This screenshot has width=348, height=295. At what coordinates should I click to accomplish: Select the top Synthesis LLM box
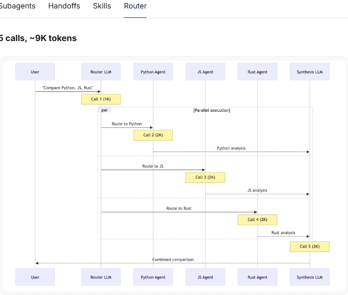[x=309, y=72]
